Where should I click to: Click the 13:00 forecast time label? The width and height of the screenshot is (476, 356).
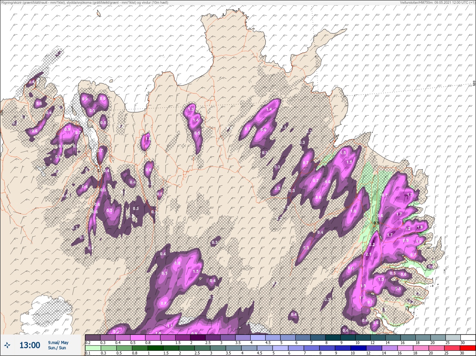point(30,345)
